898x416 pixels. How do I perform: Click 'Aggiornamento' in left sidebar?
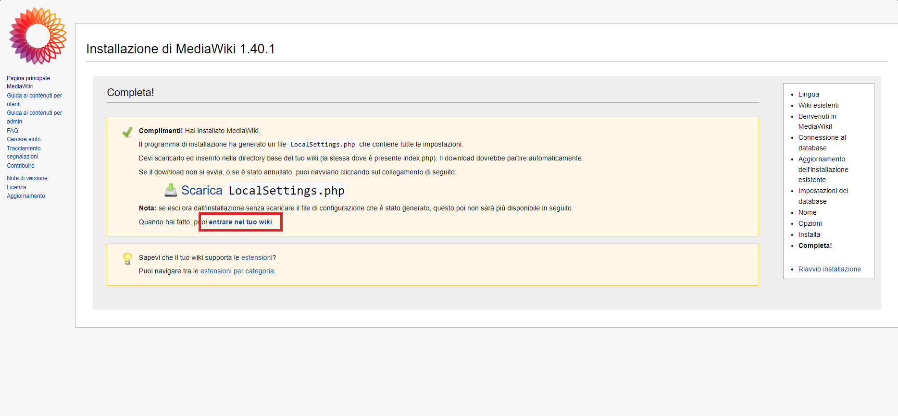tap(26, 196)
